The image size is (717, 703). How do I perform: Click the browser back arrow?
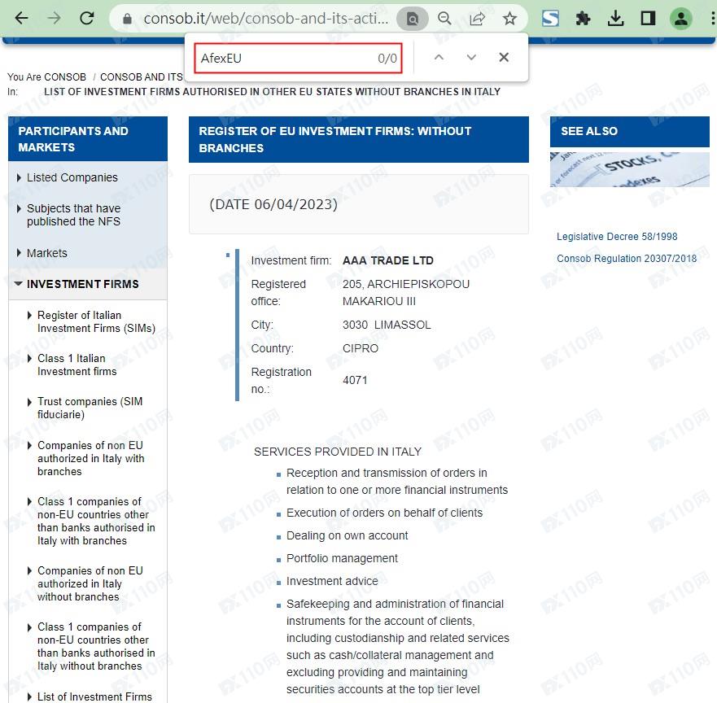click(21, 18)
